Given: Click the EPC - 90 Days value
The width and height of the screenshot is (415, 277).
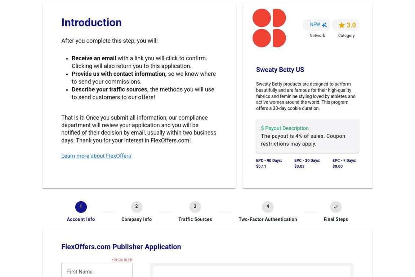Looking at the screenshot, I should (261, 167).
